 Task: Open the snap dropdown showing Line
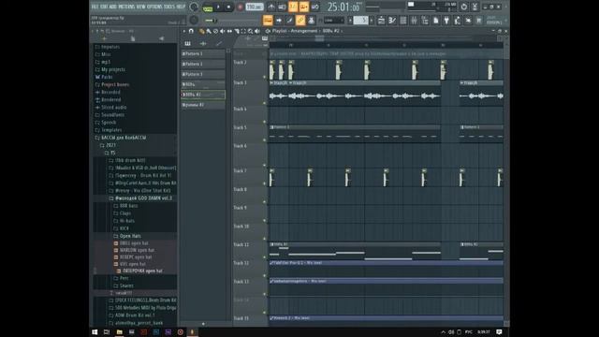coord(334,21)
